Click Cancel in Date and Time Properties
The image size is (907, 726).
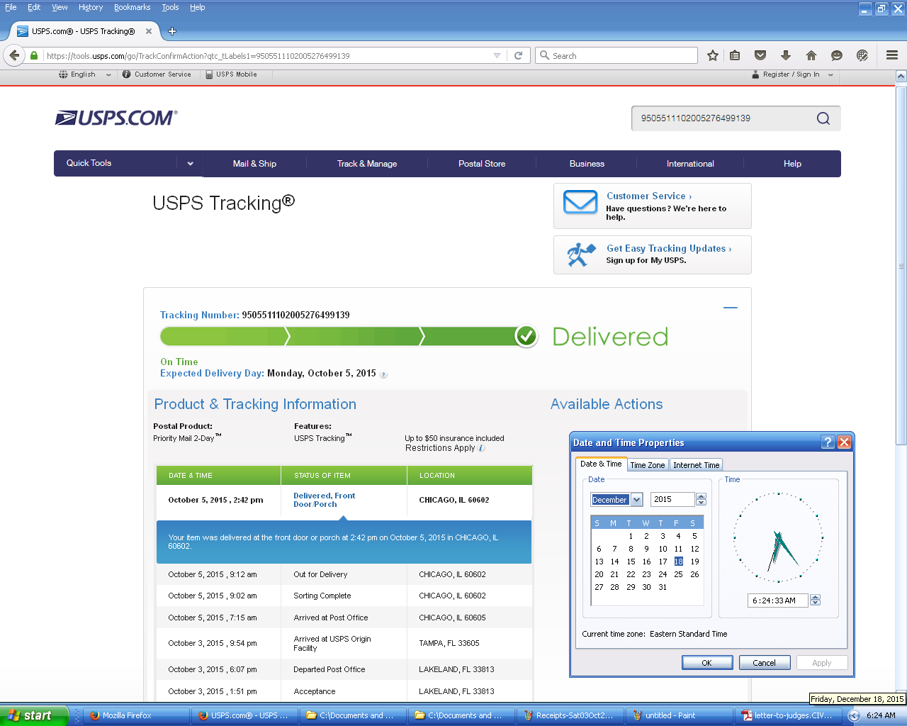coord(764,663)
